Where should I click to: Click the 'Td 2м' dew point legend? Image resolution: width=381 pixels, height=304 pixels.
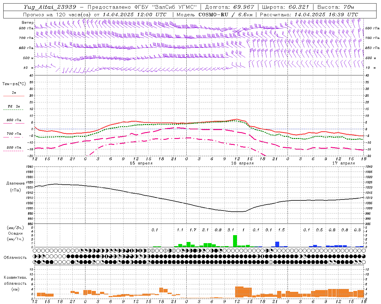14,106
